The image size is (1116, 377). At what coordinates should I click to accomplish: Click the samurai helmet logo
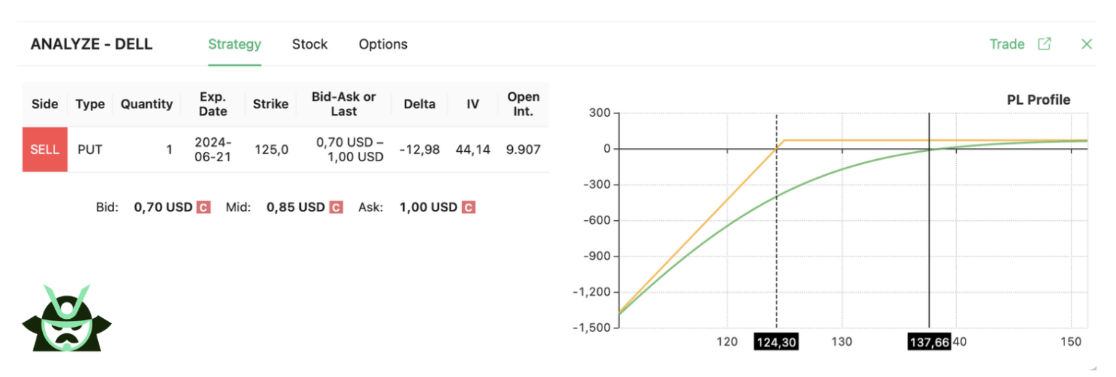pyautogui.click(x=67, y=318)
